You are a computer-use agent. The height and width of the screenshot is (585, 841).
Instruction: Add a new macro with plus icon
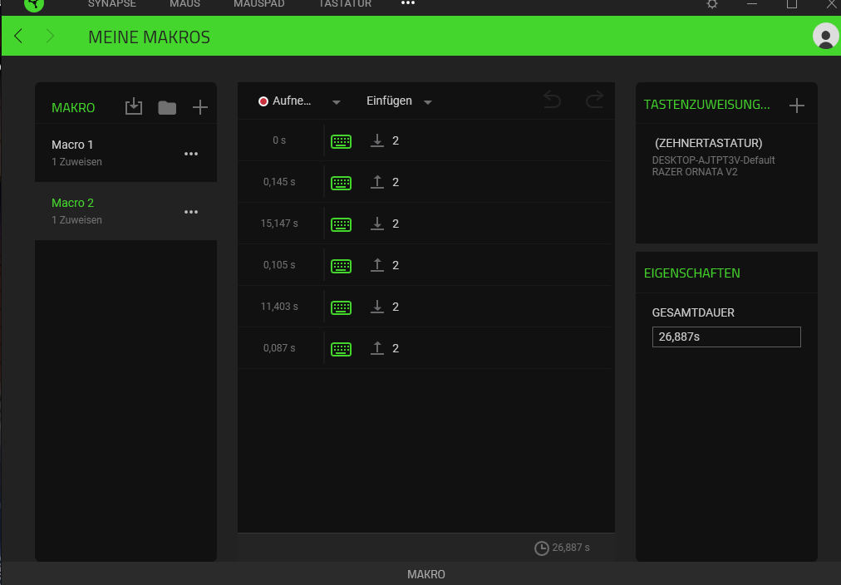(200, 107)
